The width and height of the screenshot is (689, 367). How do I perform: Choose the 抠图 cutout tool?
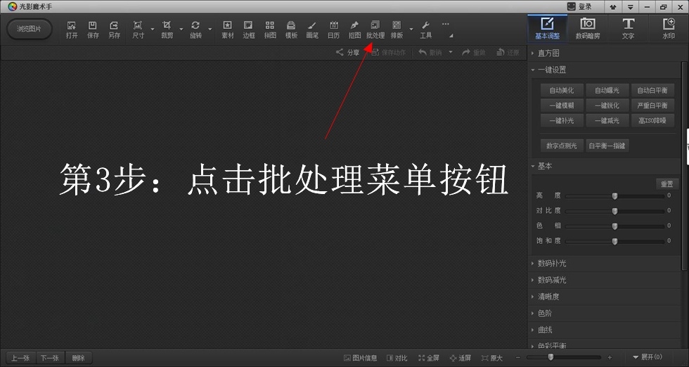coord(354,29)
